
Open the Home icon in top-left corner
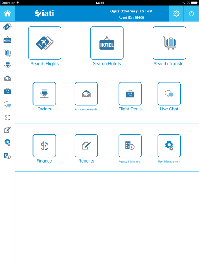click(8, 13)
